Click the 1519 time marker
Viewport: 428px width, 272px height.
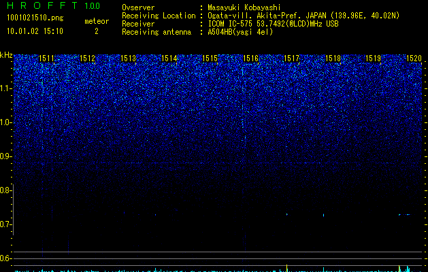[373, 58]
